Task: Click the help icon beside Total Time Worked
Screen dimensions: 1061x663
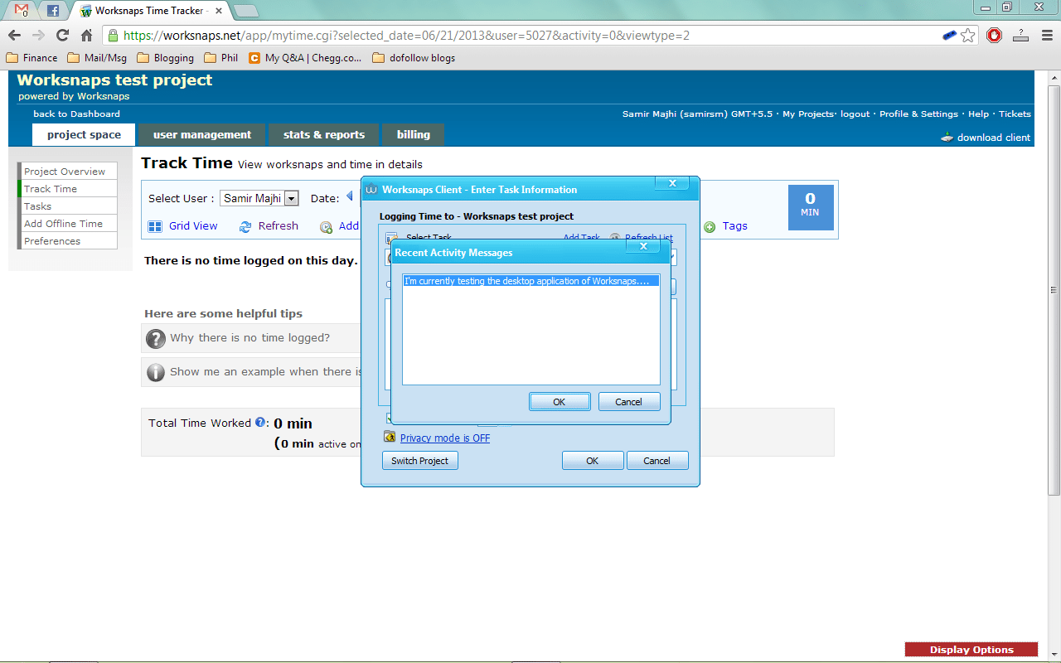Action: click(x=260, y=422)
